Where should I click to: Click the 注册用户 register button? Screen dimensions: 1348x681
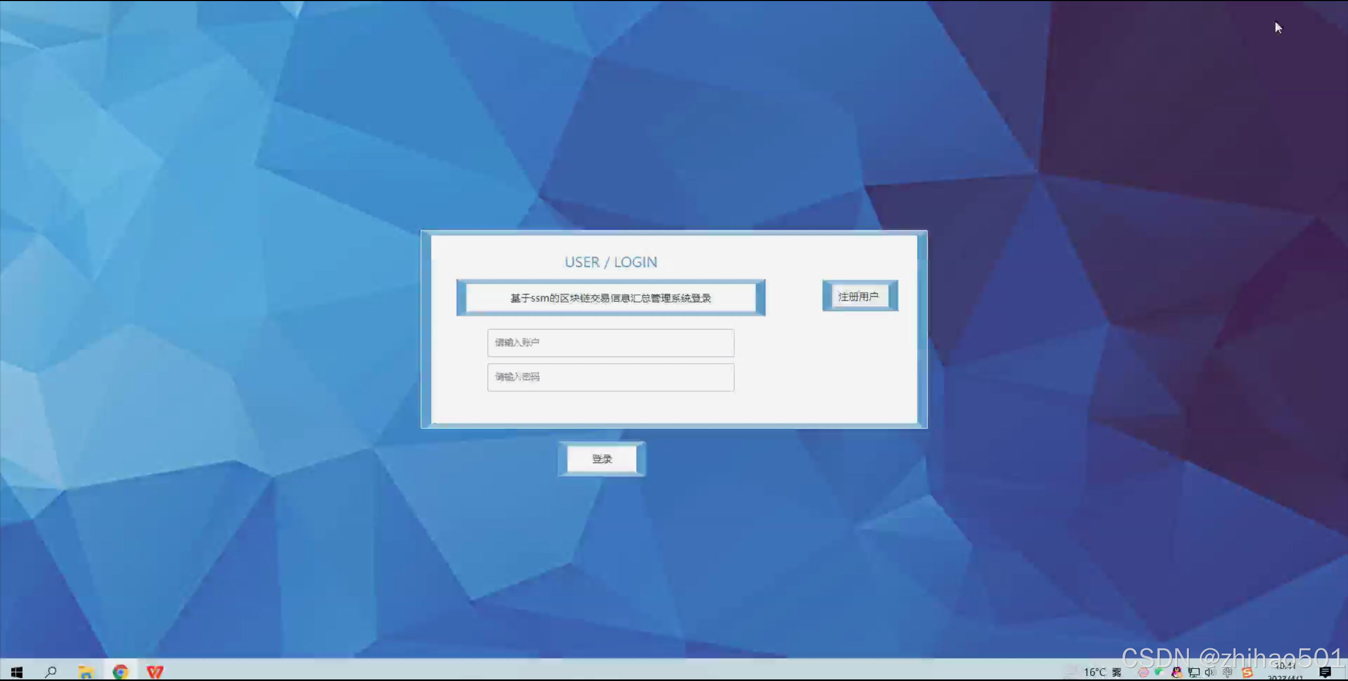pos(859,296)
